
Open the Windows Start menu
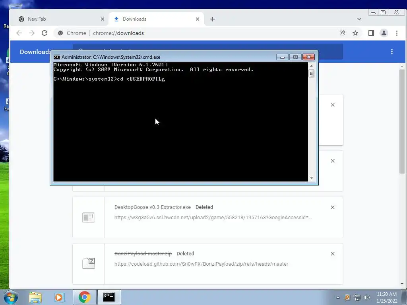point(10,297)
